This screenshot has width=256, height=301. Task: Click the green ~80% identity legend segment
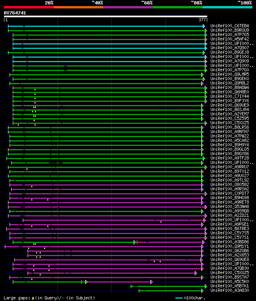click(178, 7)
